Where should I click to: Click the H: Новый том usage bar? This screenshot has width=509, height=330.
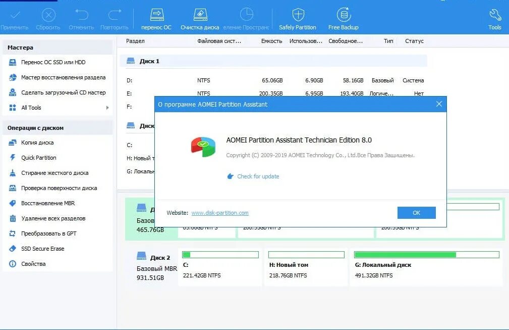(306, 255)
